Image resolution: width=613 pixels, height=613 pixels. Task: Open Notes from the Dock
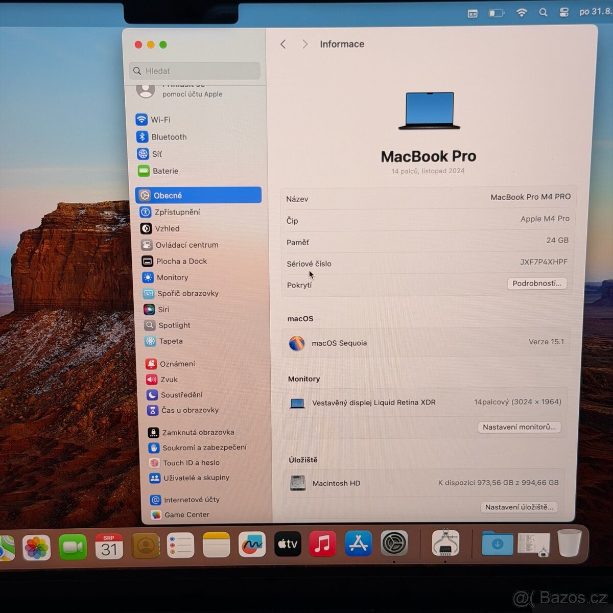pos(216,546)
